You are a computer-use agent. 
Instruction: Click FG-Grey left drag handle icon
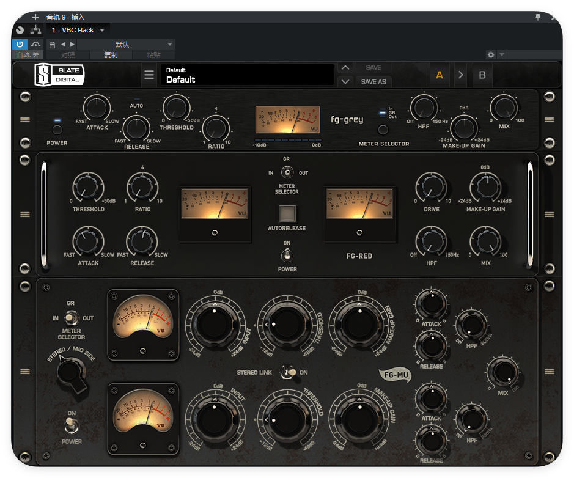pos(25,120)
